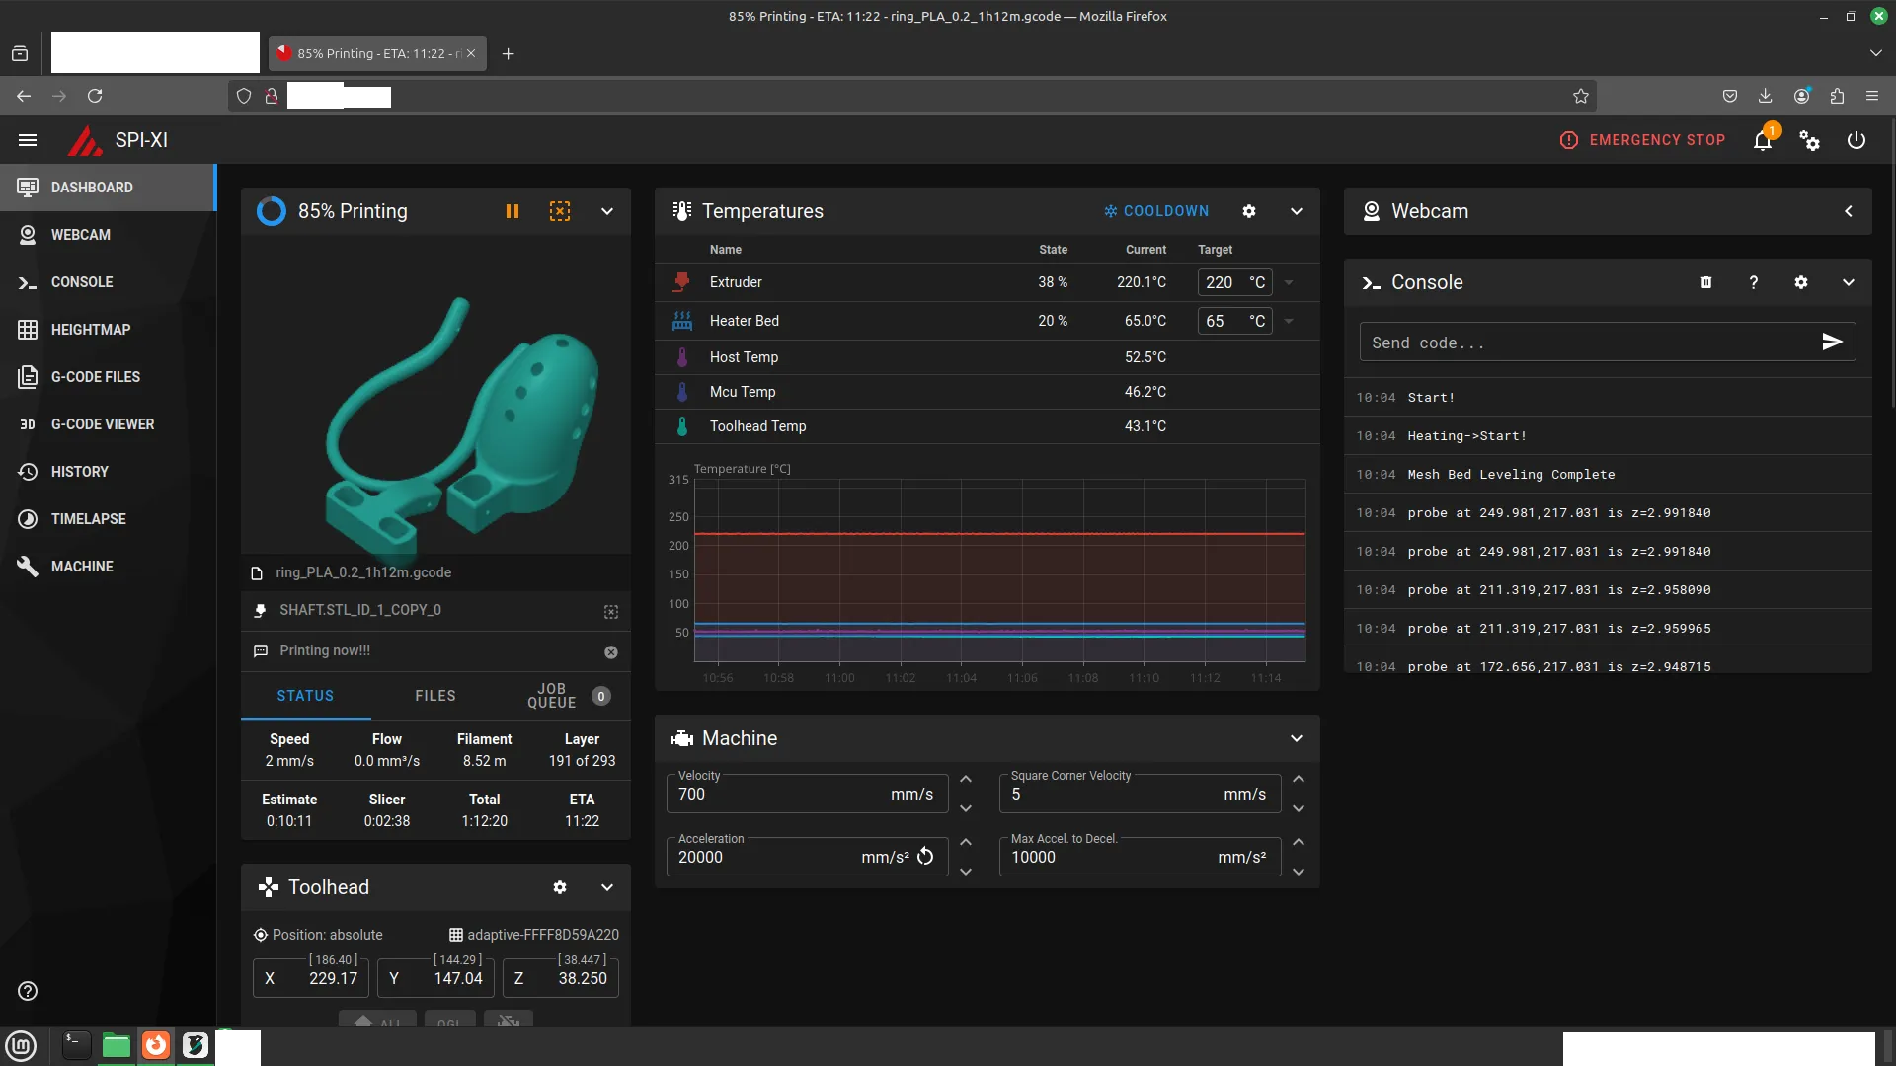The image size is (1896, 1066).
Task: Increase Velocity with up stepper arrow
Action: (966, 779)
